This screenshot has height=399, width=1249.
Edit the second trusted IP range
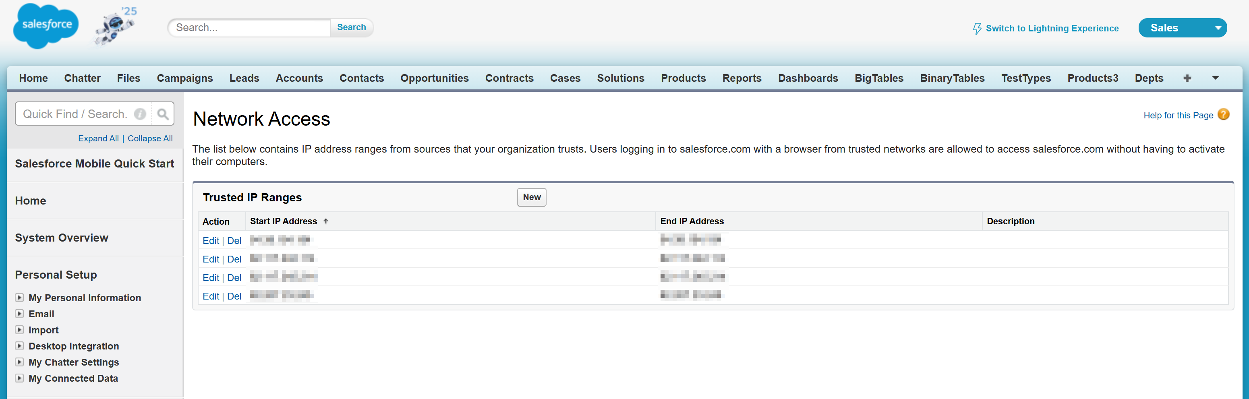click(211, 259)
